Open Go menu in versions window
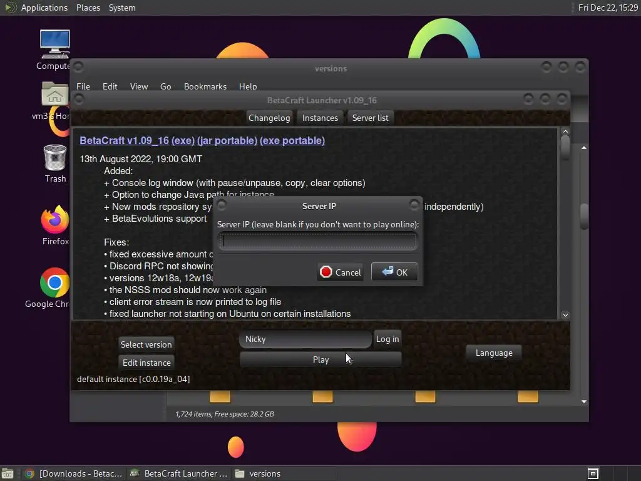641x481 pixels. (165, 86)
